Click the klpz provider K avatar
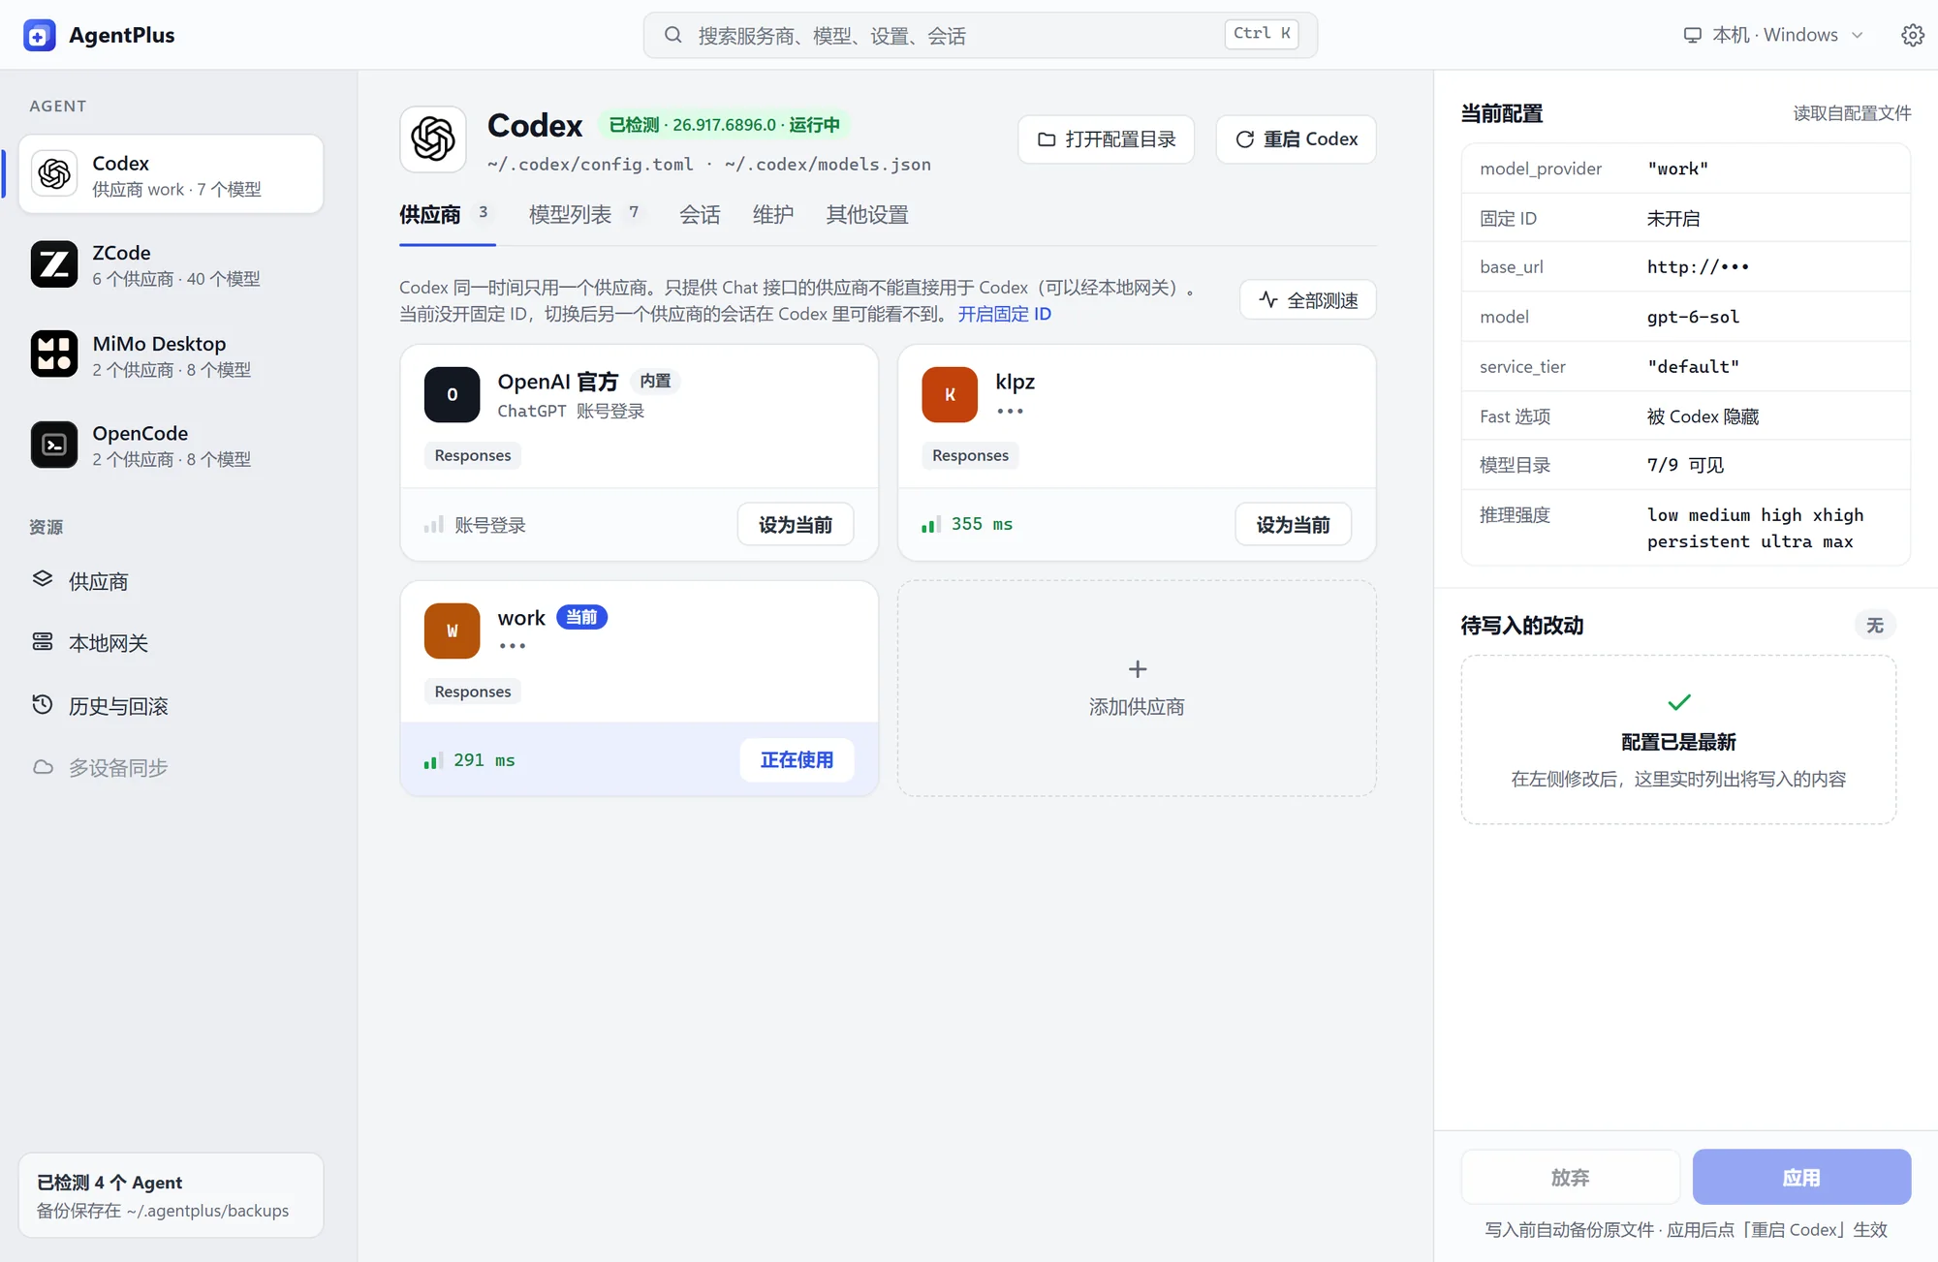 pos(950,394)
